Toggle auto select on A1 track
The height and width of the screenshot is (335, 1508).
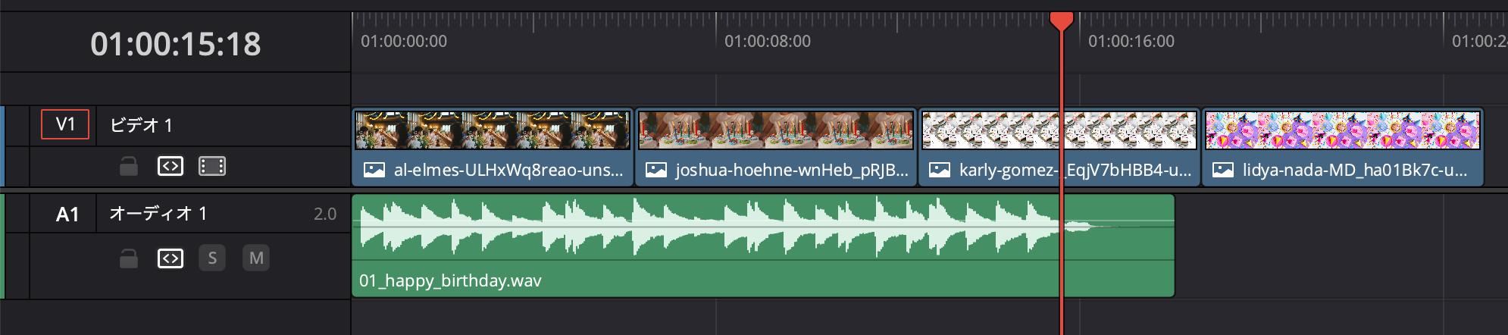(171, 258)
